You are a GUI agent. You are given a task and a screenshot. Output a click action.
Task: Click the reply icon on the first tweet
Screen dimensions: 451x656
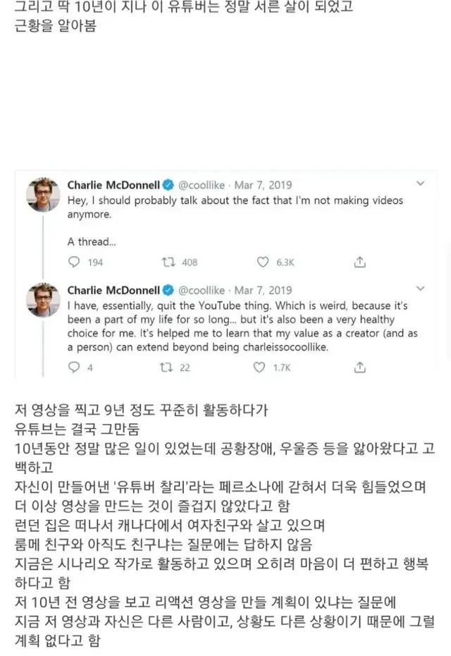[73, 262]
